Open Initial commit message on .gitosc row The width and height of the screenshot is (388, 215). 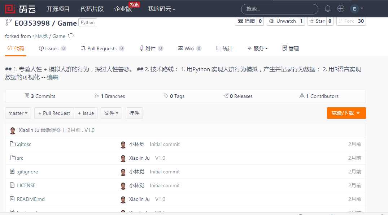click(x=165, y=144)
